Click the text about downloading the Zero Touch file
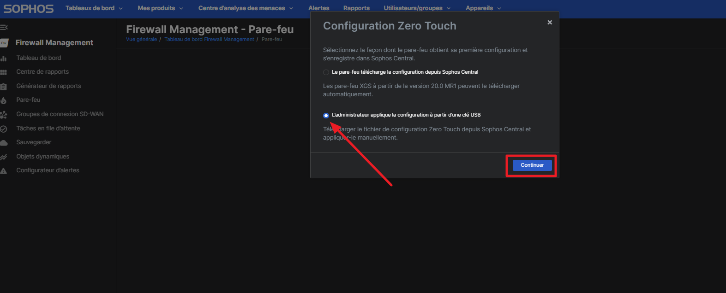 point(427,134)
